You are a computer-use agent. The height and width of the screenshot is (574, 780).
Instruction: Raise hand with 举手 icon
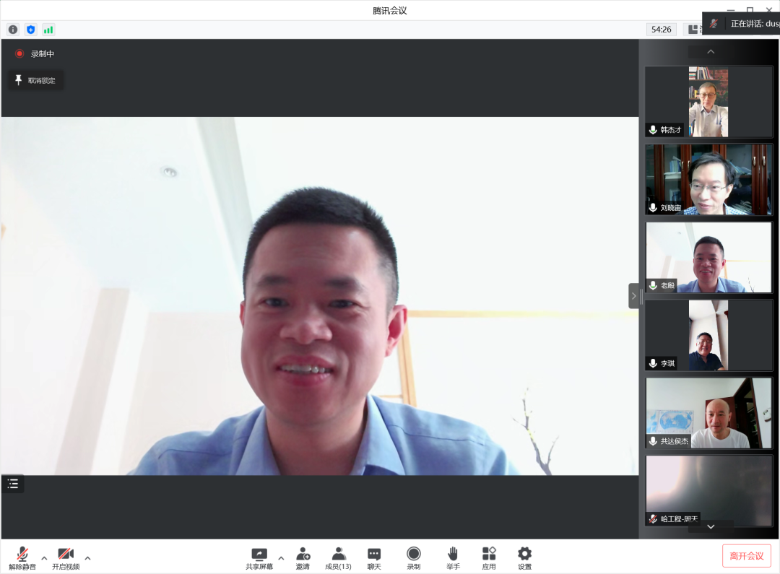[453, 557]
